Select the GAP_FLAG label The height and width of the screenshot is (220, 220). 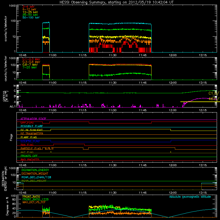tap(27, 122)
